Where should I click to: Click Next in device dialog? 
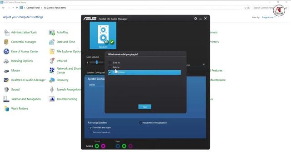(145, 107)
